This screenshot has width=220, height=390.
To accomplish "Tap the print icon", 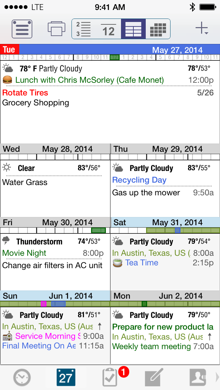I will 56,29.
